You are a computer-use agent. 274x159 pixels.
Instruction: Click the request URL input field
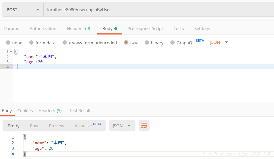[x=159, y=10]
